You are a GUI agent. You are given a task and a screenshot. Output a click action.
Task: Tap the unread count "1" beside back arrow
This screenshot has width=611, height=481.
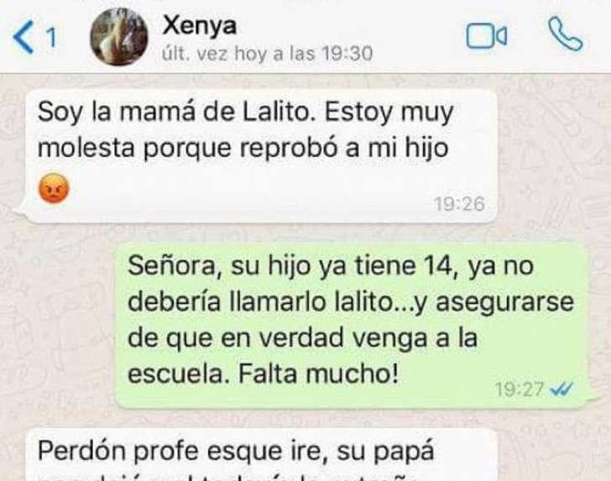click(51, 39)
